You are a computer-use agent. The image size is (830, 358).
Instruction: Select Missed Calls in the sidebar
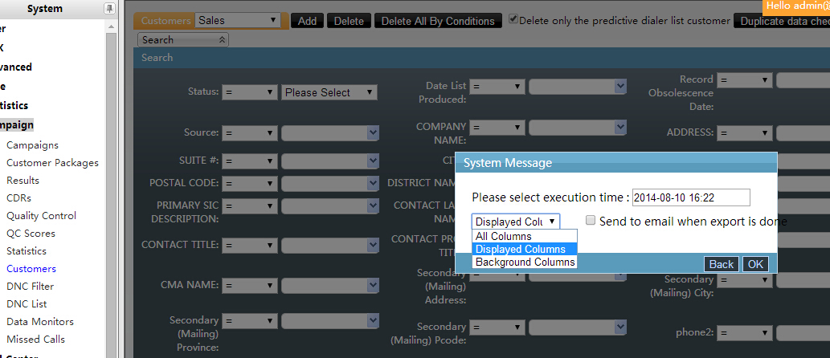[35, 340]
